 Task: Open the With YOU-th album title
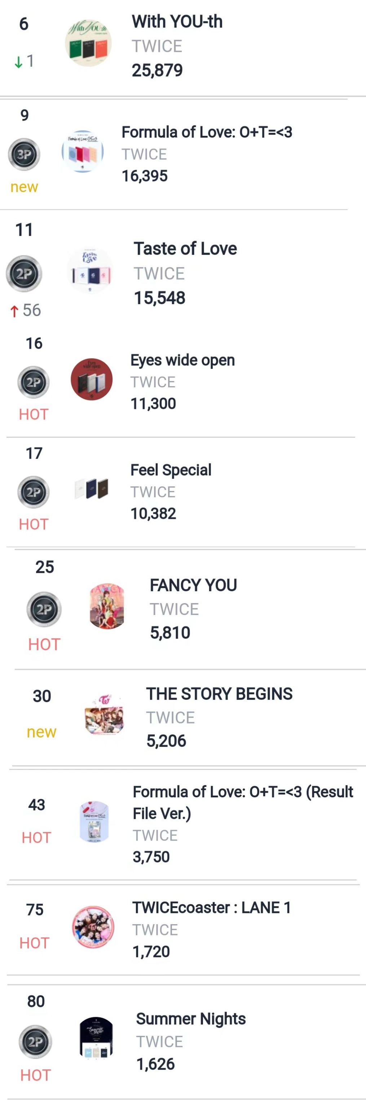coord(177,22)
